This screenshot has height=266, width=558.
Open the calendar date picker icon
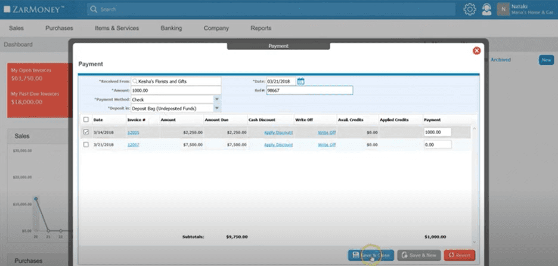[x=301, y=81]
